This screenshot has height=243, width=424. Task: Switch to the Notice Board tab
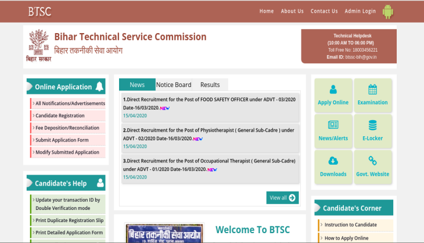coord(174,85)
